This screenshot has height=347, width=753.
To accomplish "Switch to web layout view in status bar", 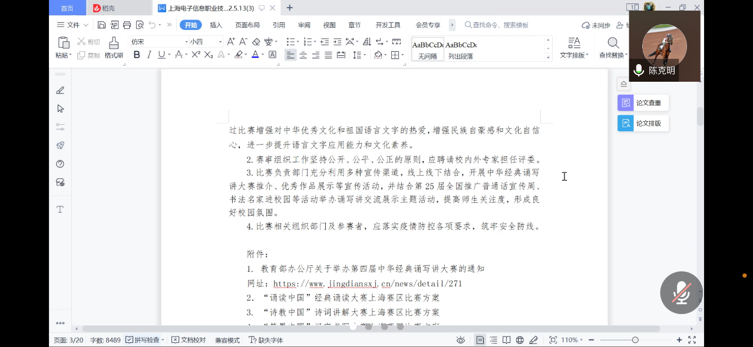I will 520,340.
